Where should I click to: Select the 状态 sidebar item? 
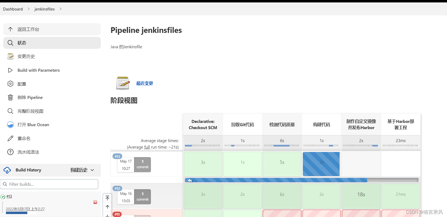coord(52,43)
